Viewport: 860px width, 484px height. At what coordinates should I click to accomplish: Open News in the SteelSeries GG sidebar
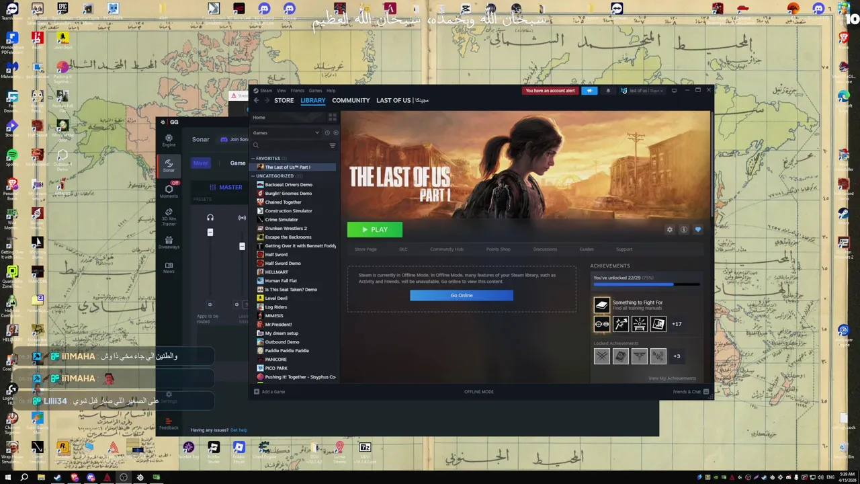[x=169, y=268]
